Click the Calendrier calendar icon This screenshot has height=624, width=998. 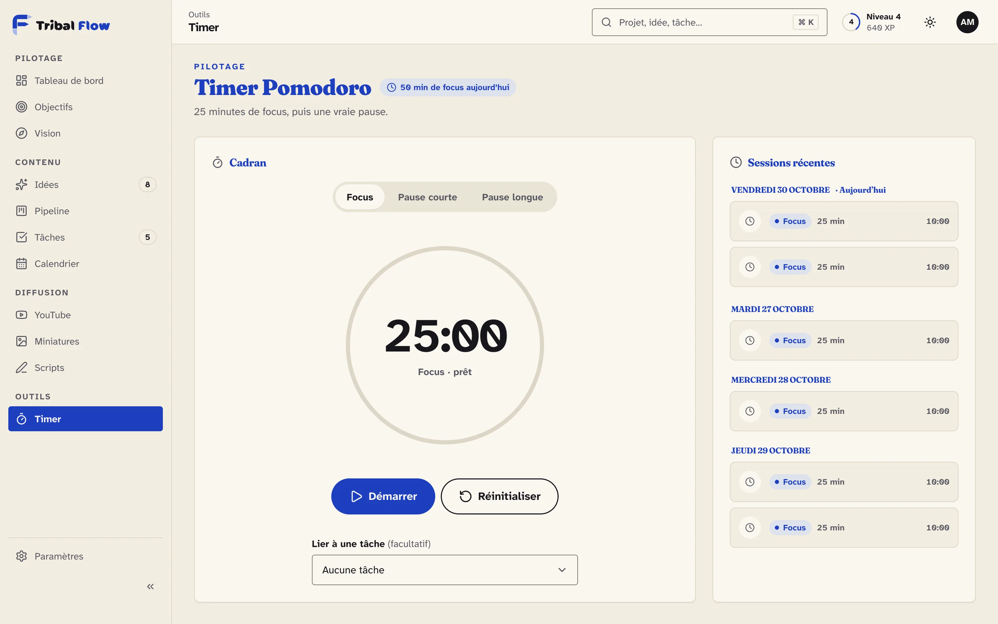click(x=21, y=264)
